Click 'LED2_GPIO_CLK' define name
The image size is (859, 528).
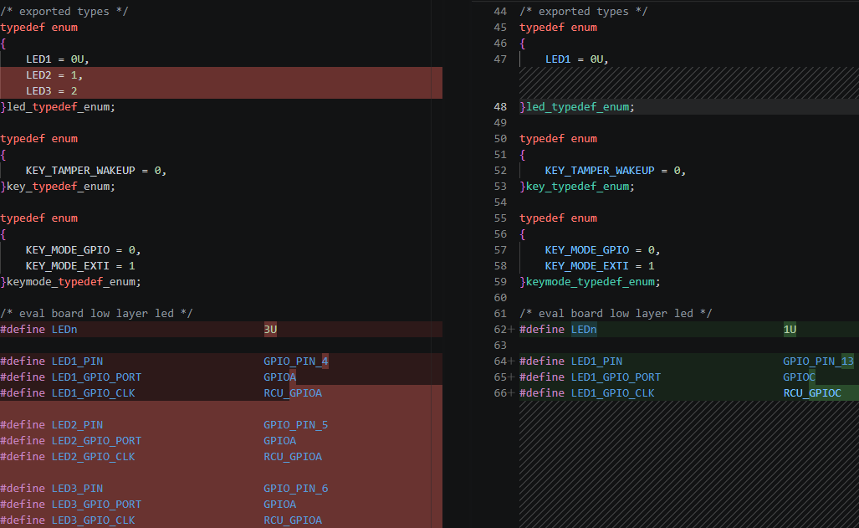click(x=93, y=457)
